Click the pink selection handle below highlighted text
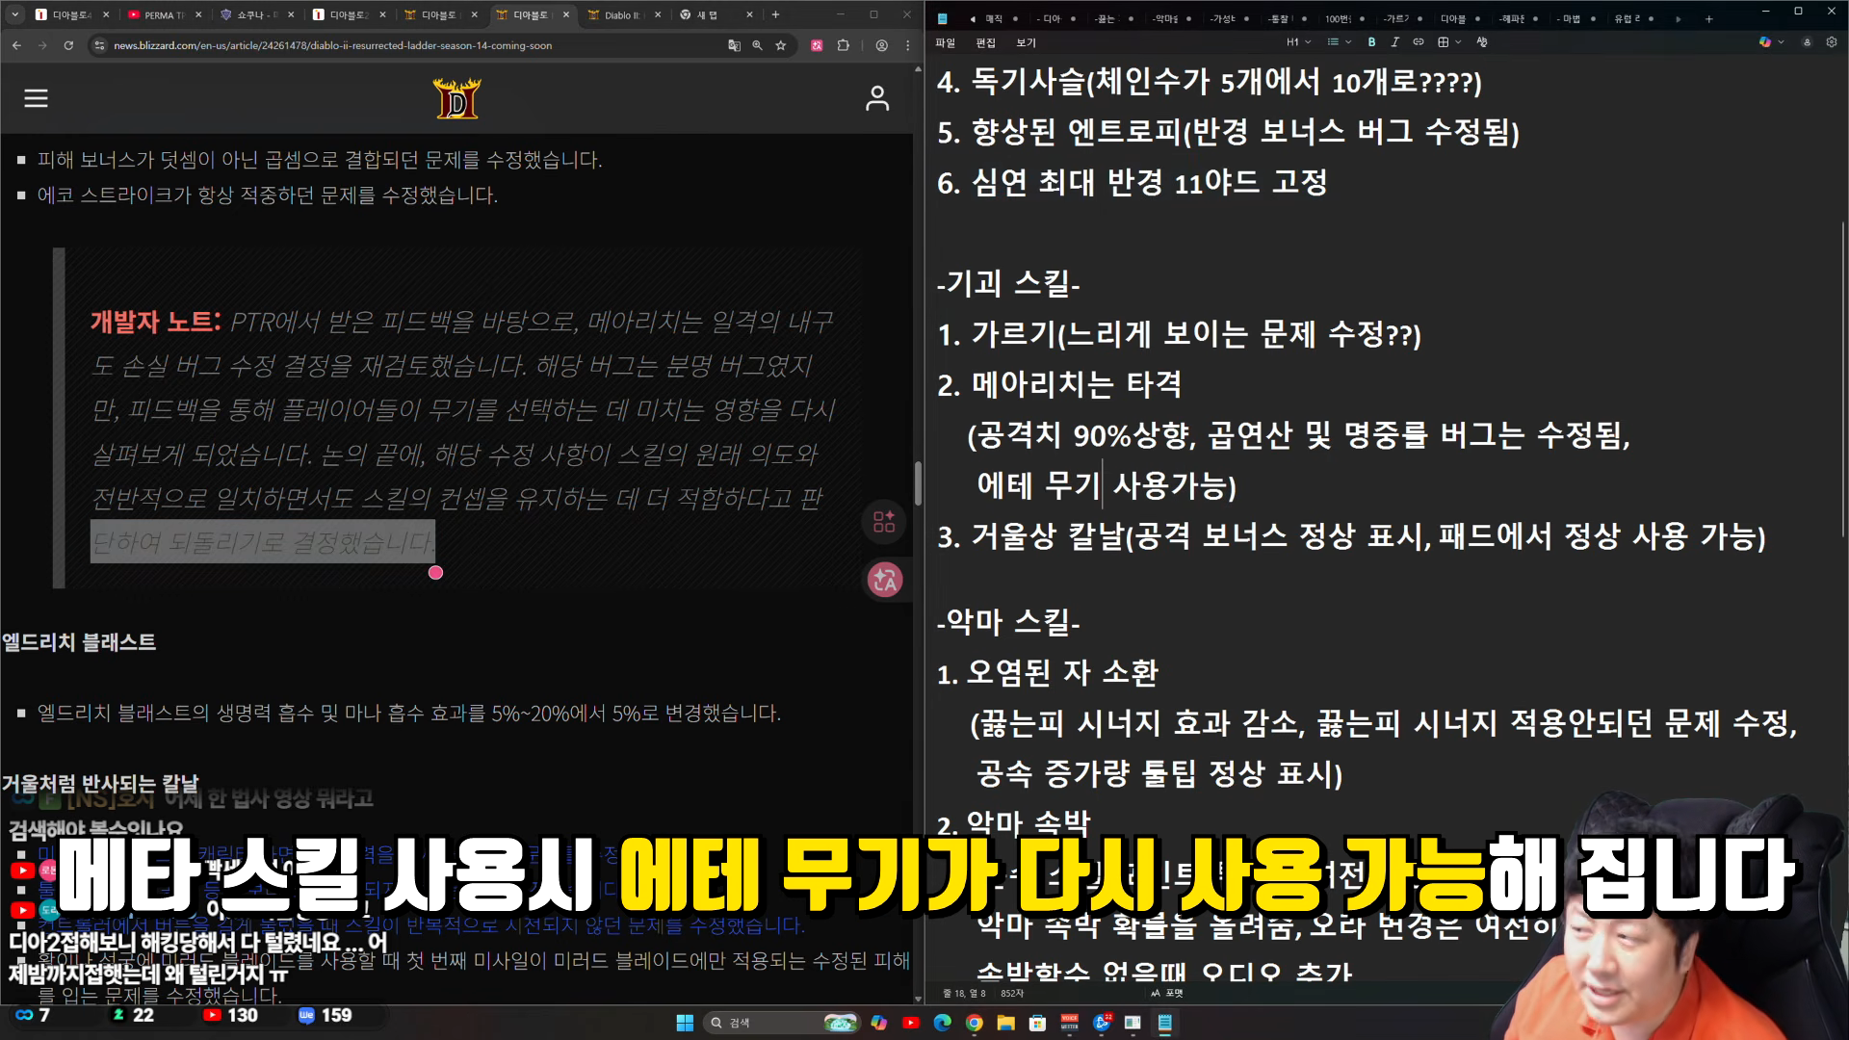 tap(435, 573)
